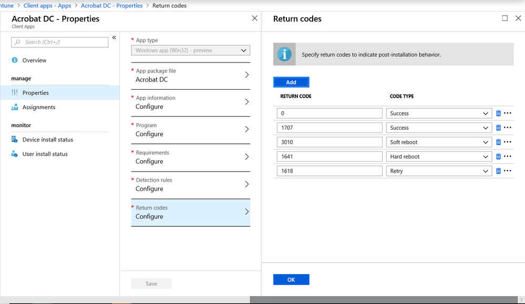Open the App type dropdown
This screenshot has width=525, height=304.
191,50
